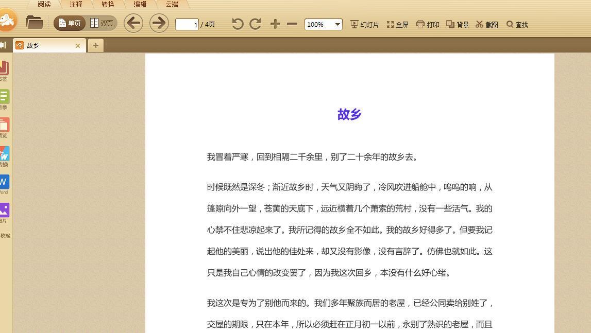
Task: Click the page number input field
Action: 188,24
